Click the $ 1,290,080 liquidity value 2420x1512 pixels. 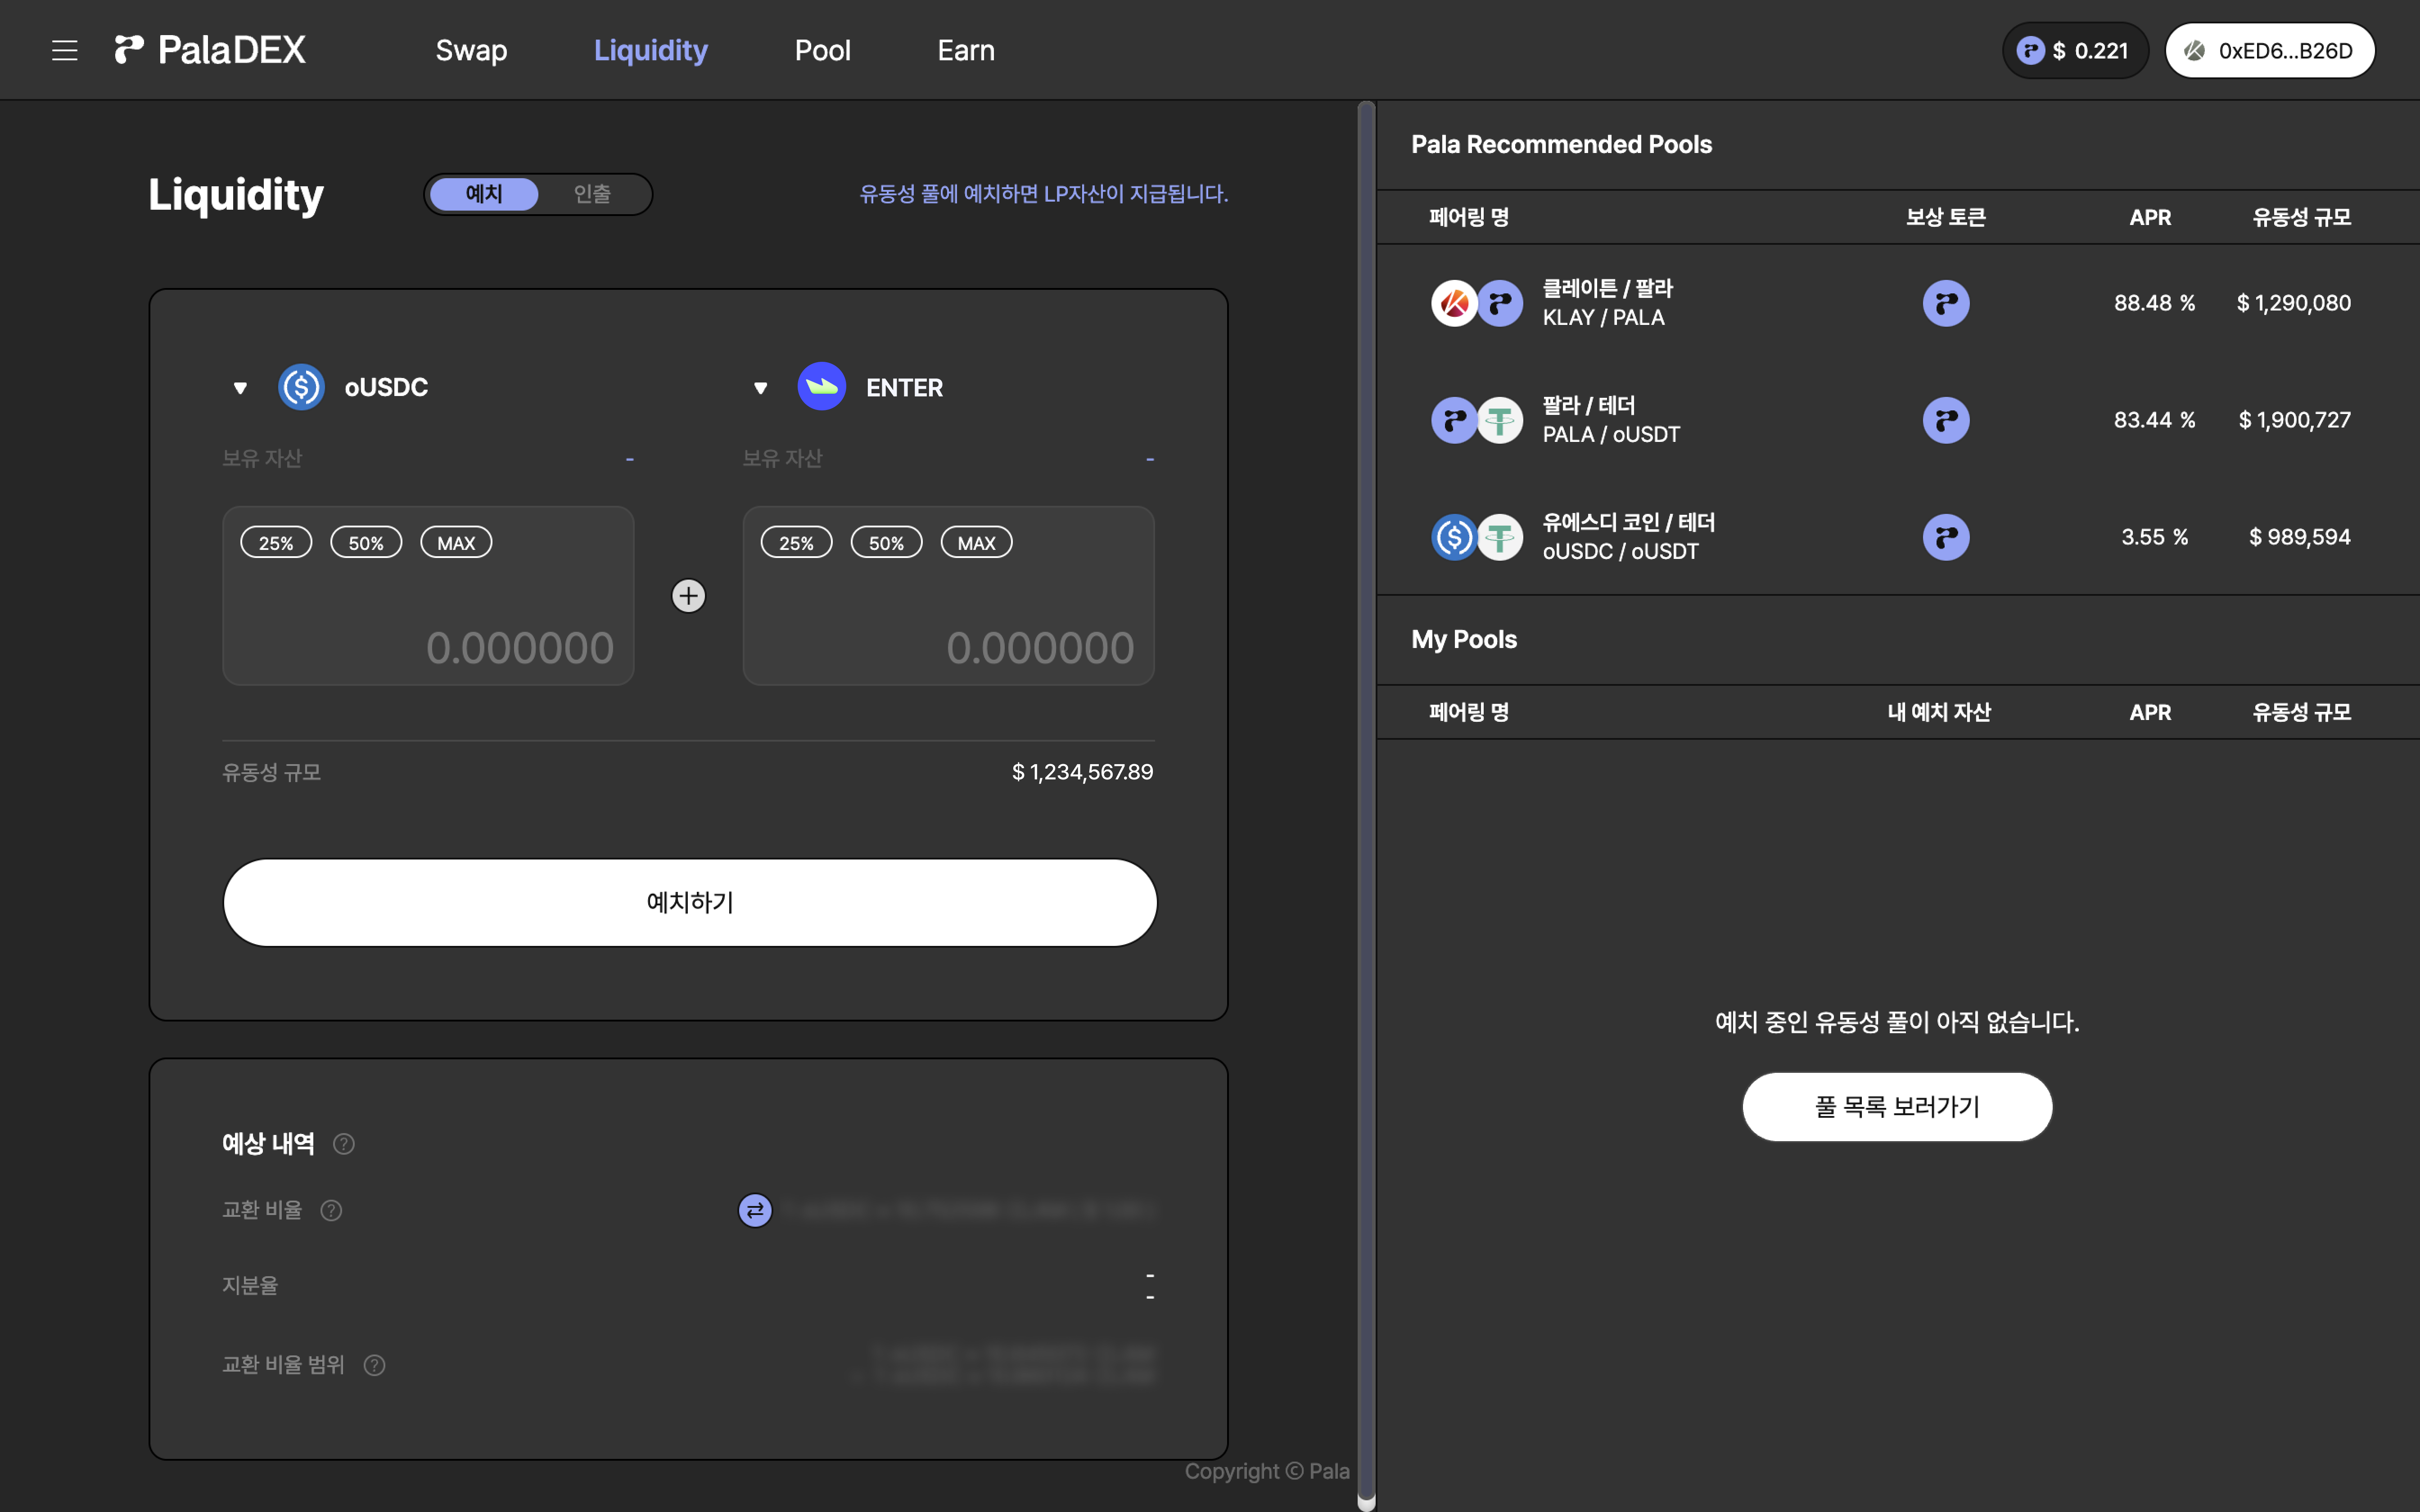pyautogui.click(x=2293, y=303)
